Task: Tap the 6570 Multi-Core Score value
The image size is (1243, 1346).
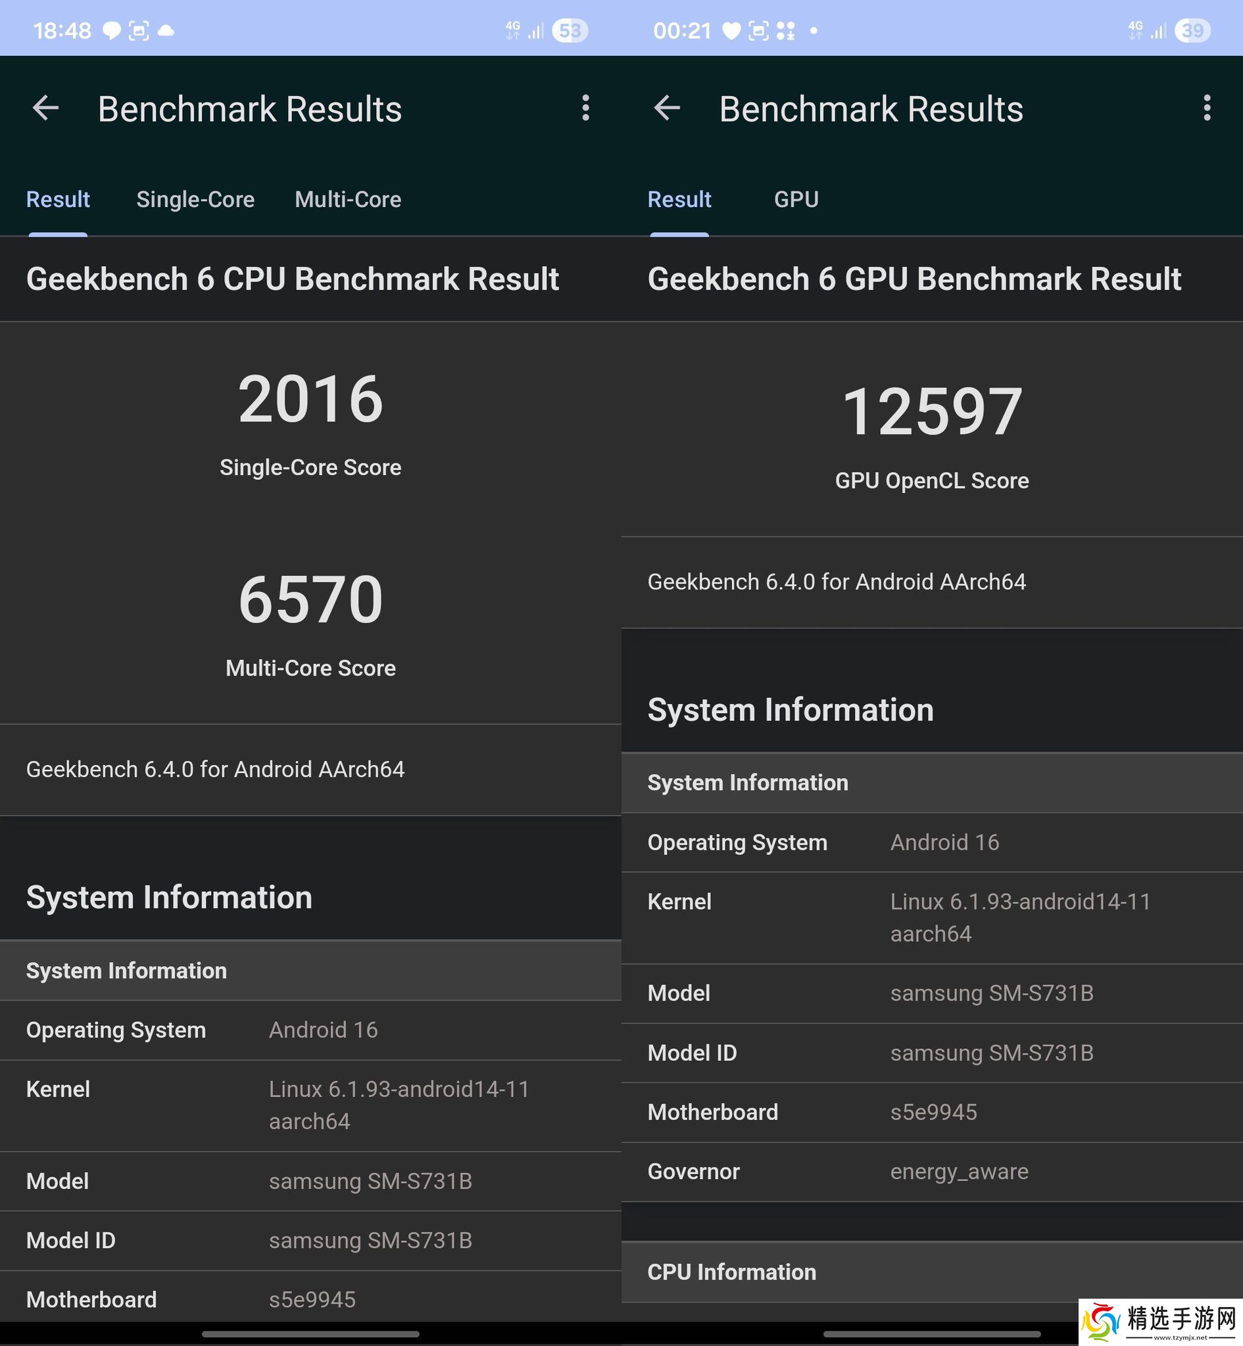Action: pos(310,599)
